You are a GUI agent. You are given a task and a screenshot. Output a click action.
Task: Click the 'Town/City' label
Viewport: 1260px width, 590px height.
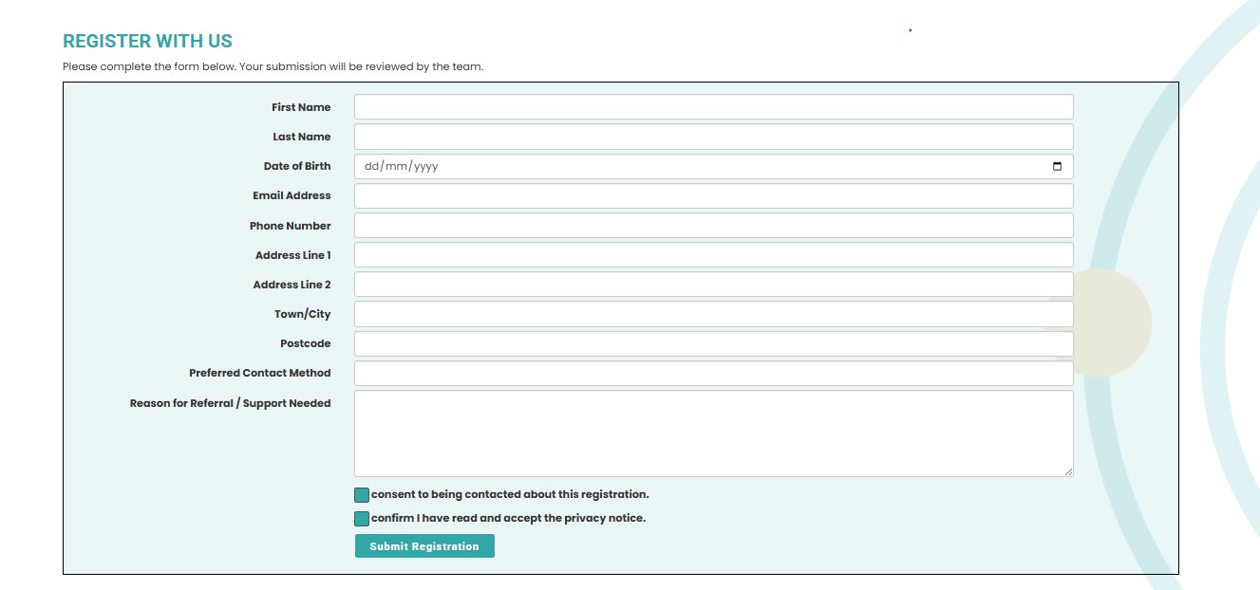(x=303, y=314)
